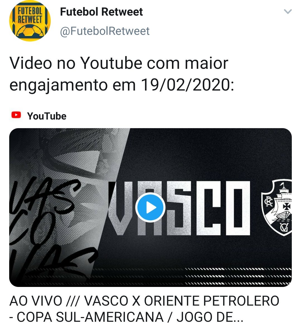
Task: Select the tweet text about maior engajamento
Action: coord(122,74)
